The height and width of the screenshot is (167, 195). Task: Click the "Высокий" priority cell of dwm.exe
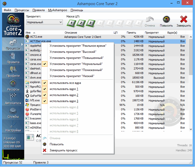(159, 78)
